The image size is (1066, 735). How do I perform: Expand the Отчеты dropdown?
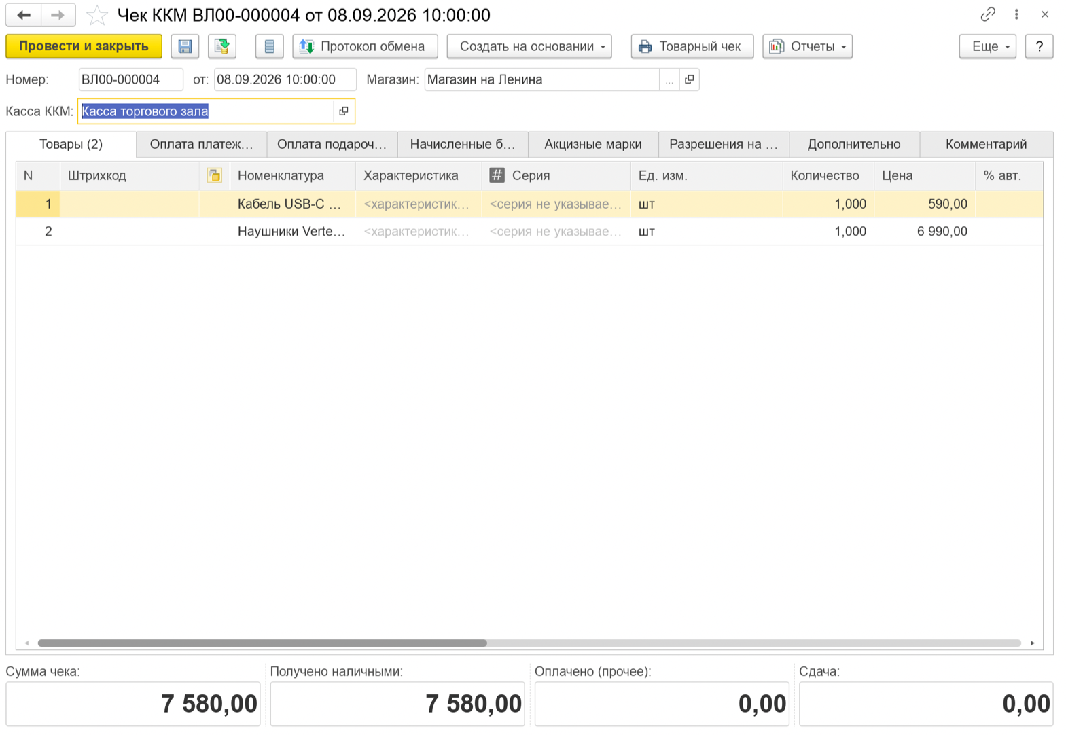(807, 46)
